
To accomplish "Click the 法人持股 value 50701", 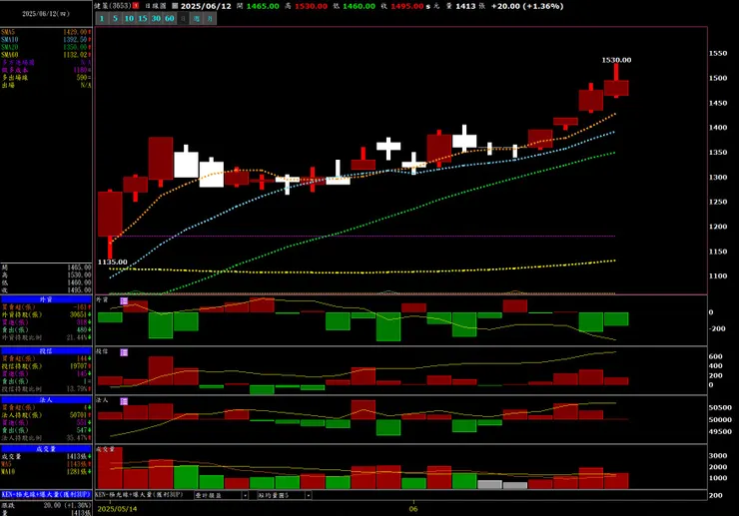I will pyautogui.click(x=78, y=415).
